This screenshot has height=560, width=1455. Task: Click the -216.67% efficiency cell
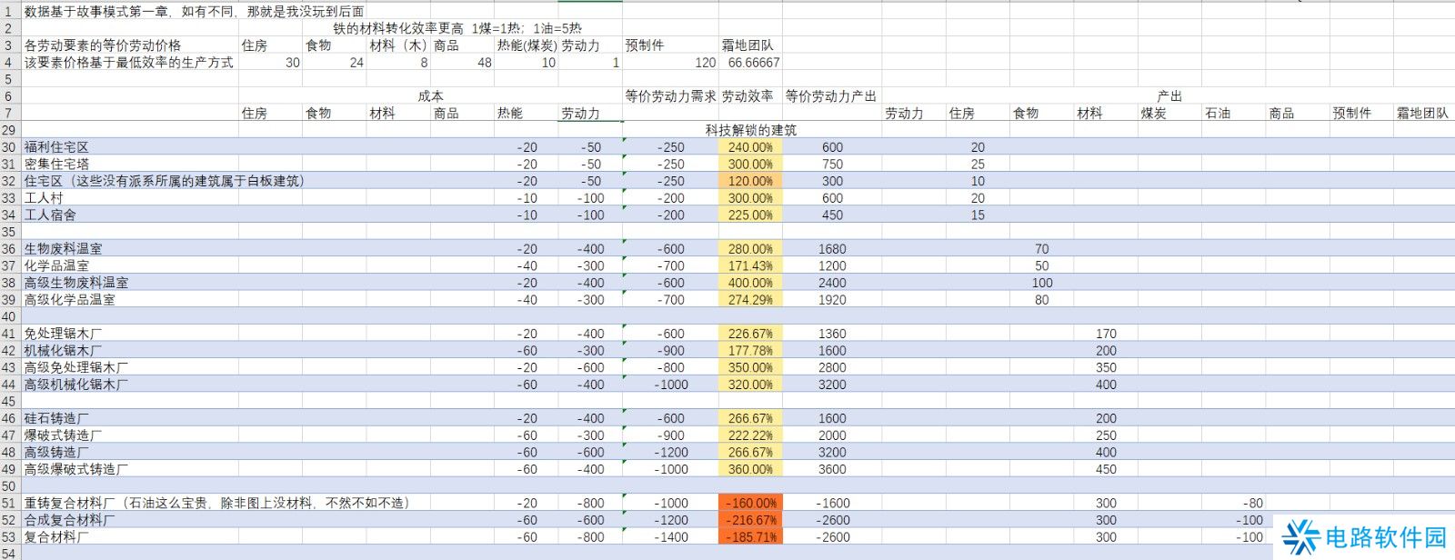click(x=750, y=521)
